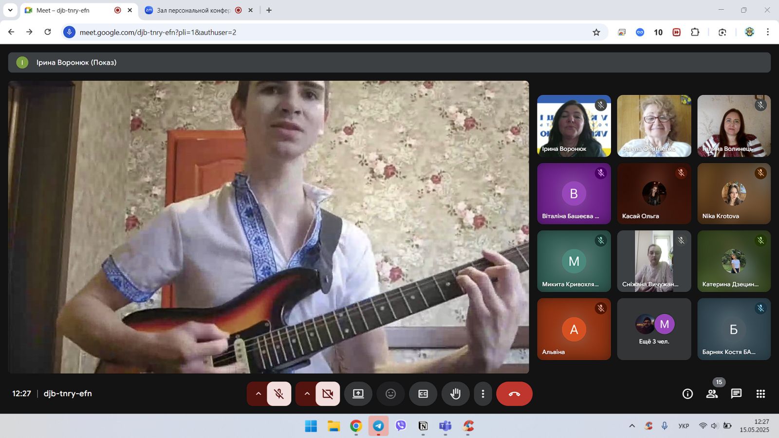This screenshot has width=779, height=438.
Task: Leave the call with red hang-up button
Action: point(514,394)
